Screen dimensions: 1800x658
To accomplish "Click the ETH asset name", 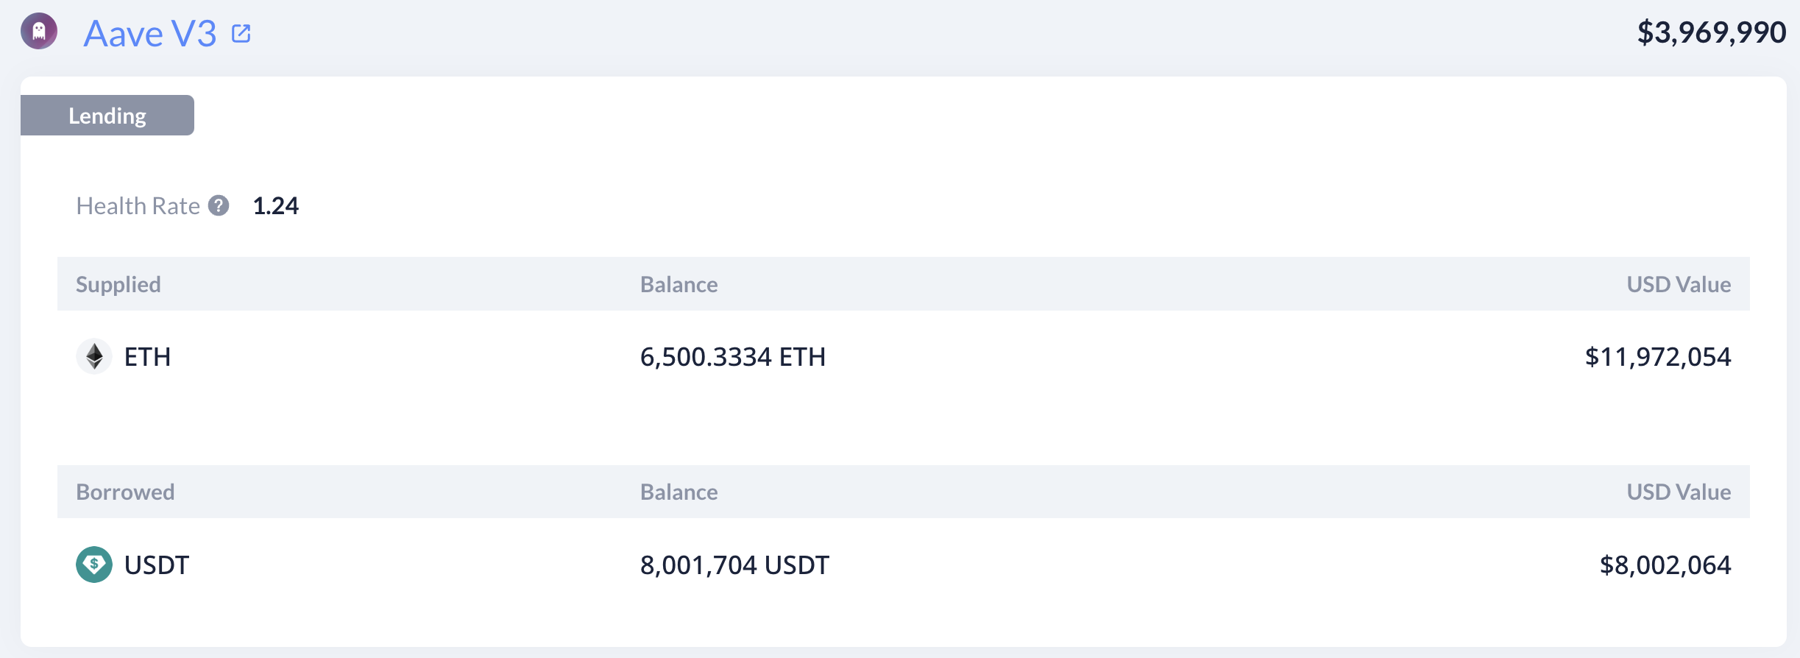I will click(x=148, y=357).
